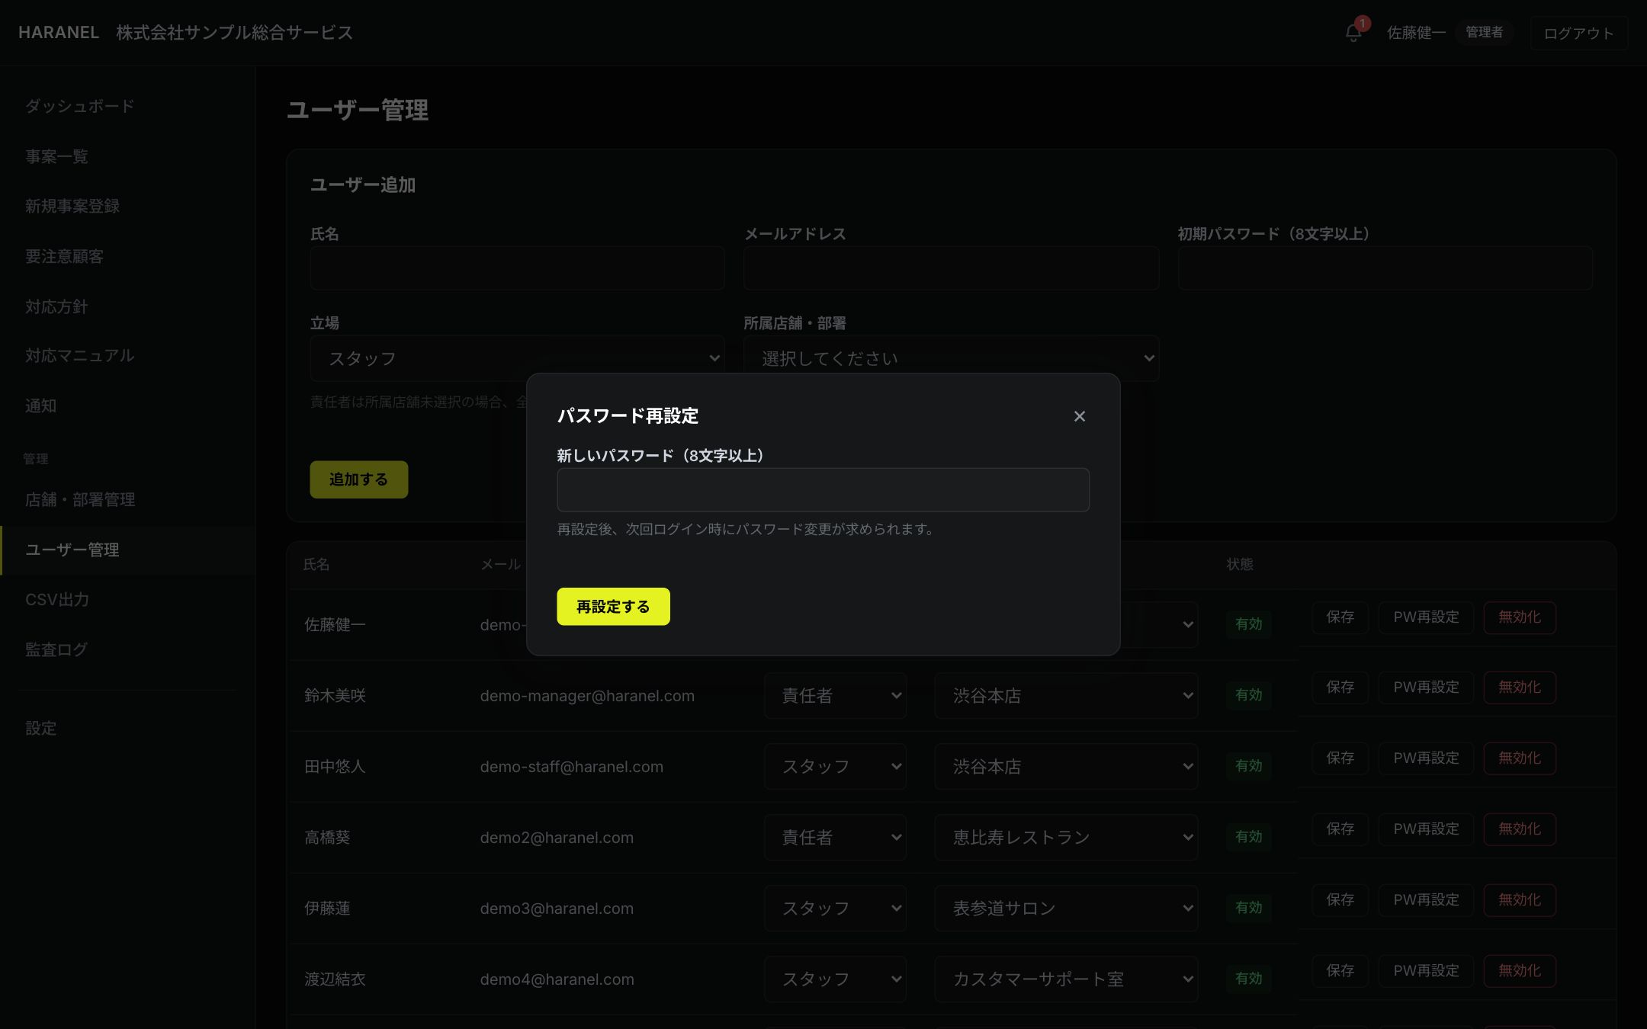Click 保存 for 佐藤健一 row
The width and height of the screenshot is (1647, 1029).
(x=1340, y=617)
